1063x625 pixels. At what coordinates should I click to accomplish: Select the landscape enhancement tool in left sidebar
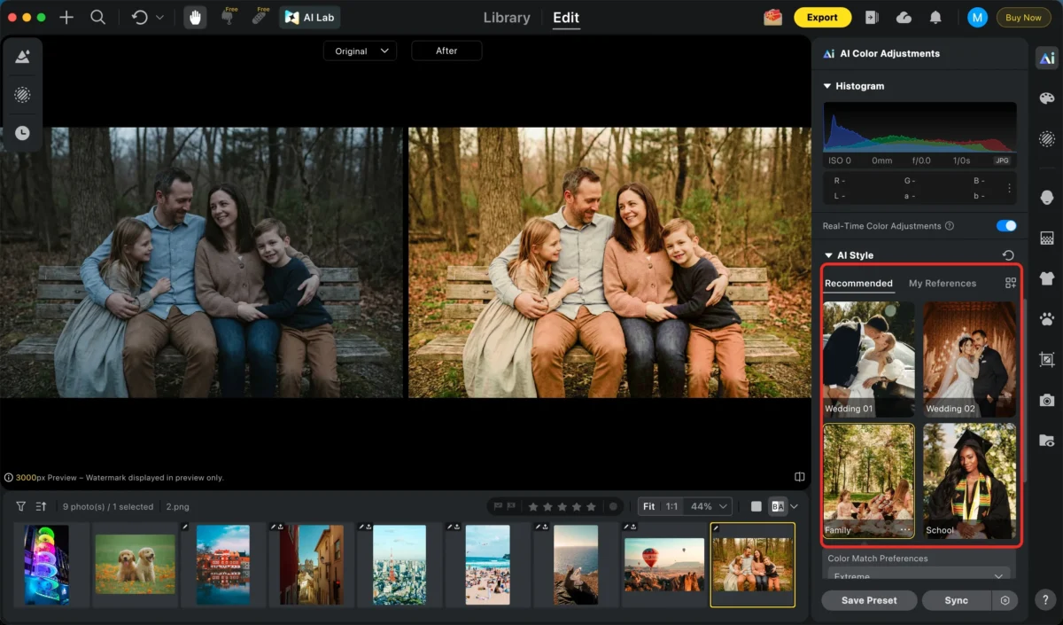coord(22,56)
